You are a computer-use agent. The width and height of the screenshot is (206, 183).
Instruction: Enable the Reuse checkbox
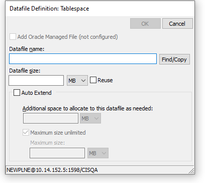(93, 80)
